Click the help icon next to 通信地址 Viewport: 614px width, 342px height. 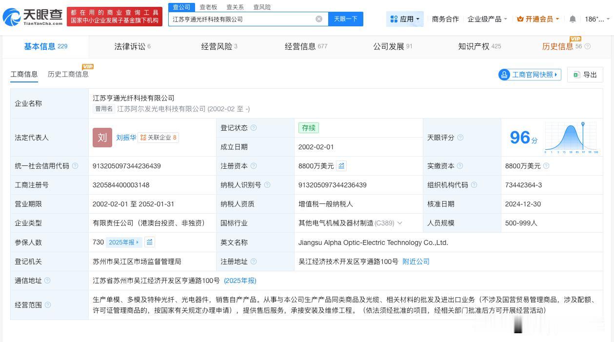point(48,281)
